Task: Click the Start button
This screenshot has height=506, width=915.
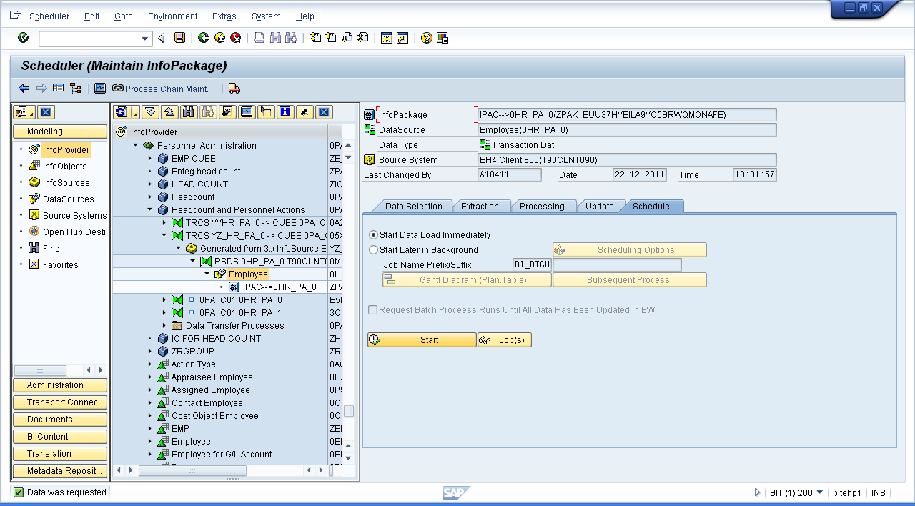Action: coord(422,339)
